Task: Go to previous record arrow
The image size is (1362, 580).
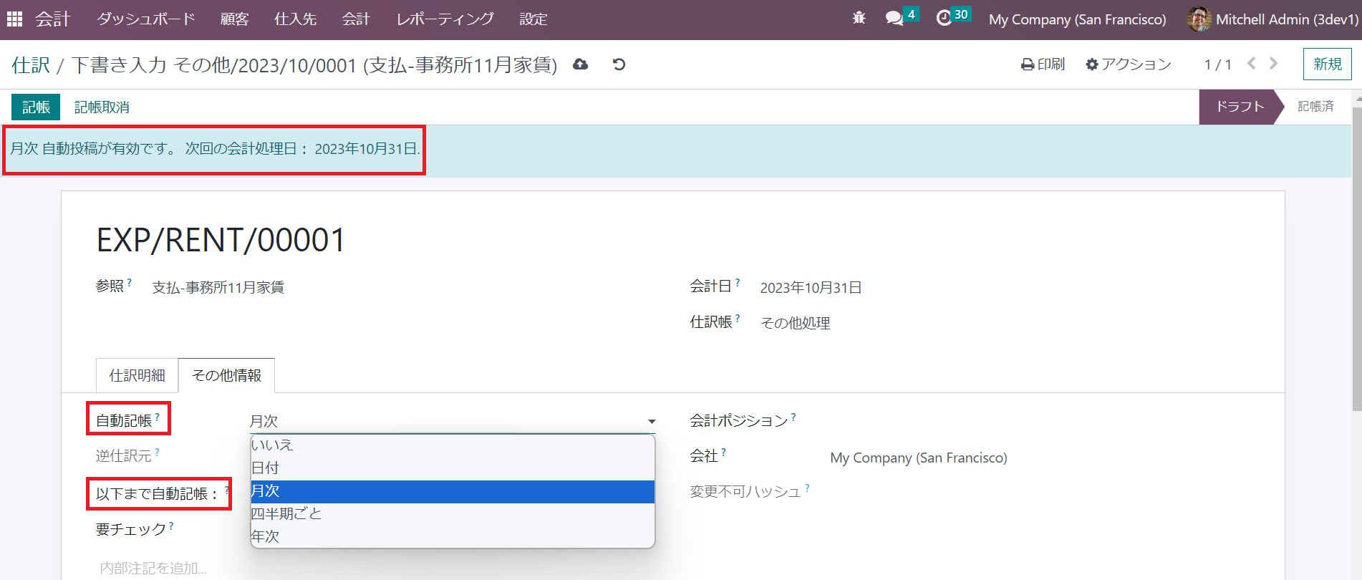Action: tap(1251, 64)
